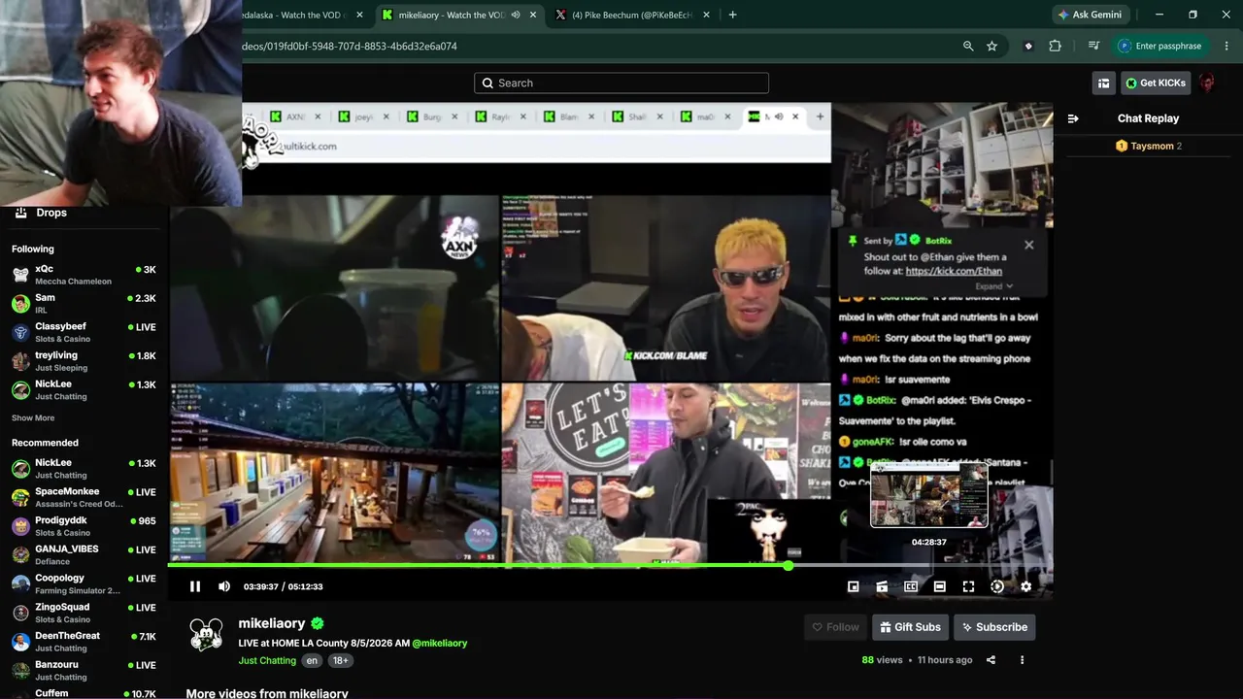
Task: Click the 18+ tag
Action: click(x=340, y=660)
